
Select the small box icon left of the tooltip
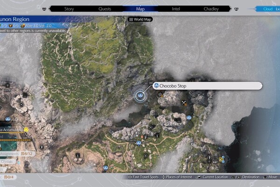click(151, 83)
